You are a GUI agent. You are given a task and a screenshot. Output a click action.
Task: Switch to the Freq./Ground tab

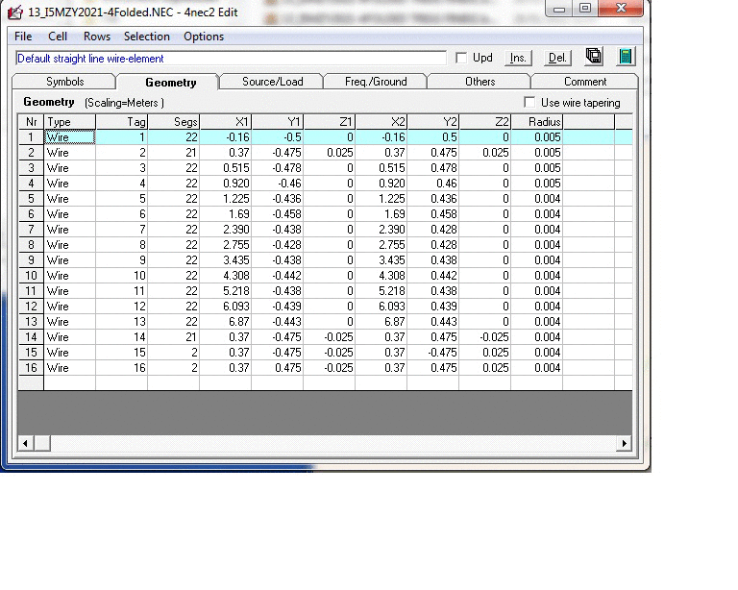pos(376,82)
